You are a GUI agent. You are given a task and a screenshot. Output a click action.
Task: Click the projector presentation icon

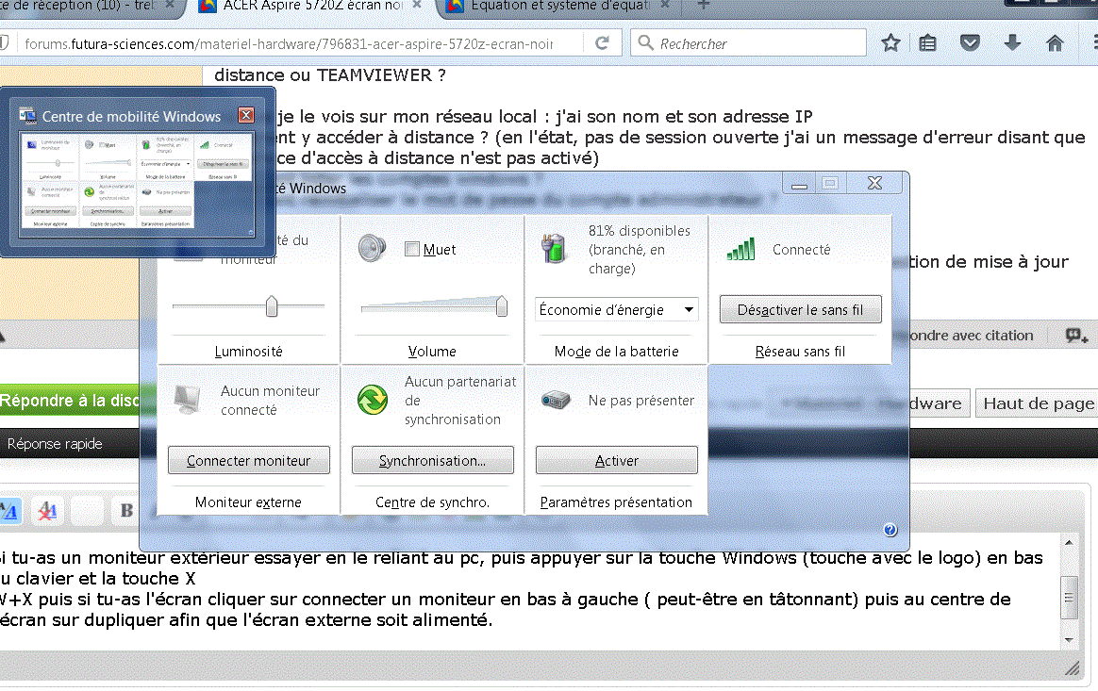click(556, 401)
